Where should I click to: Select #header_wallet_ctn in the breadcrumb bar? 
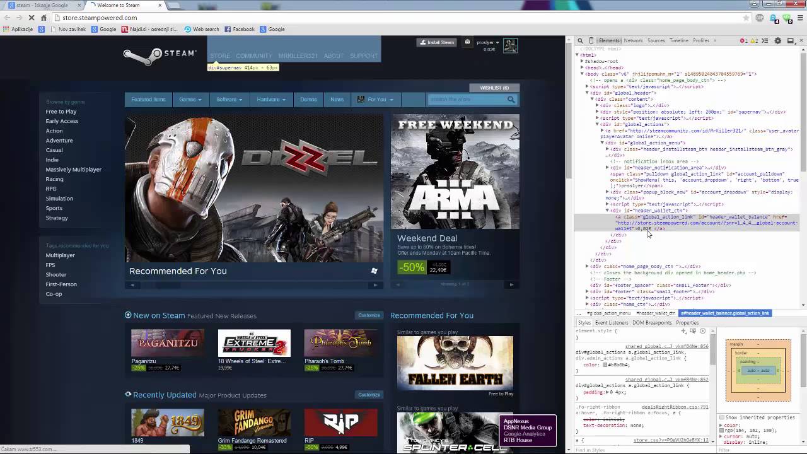pyautogui.click(x=656, y=313)
